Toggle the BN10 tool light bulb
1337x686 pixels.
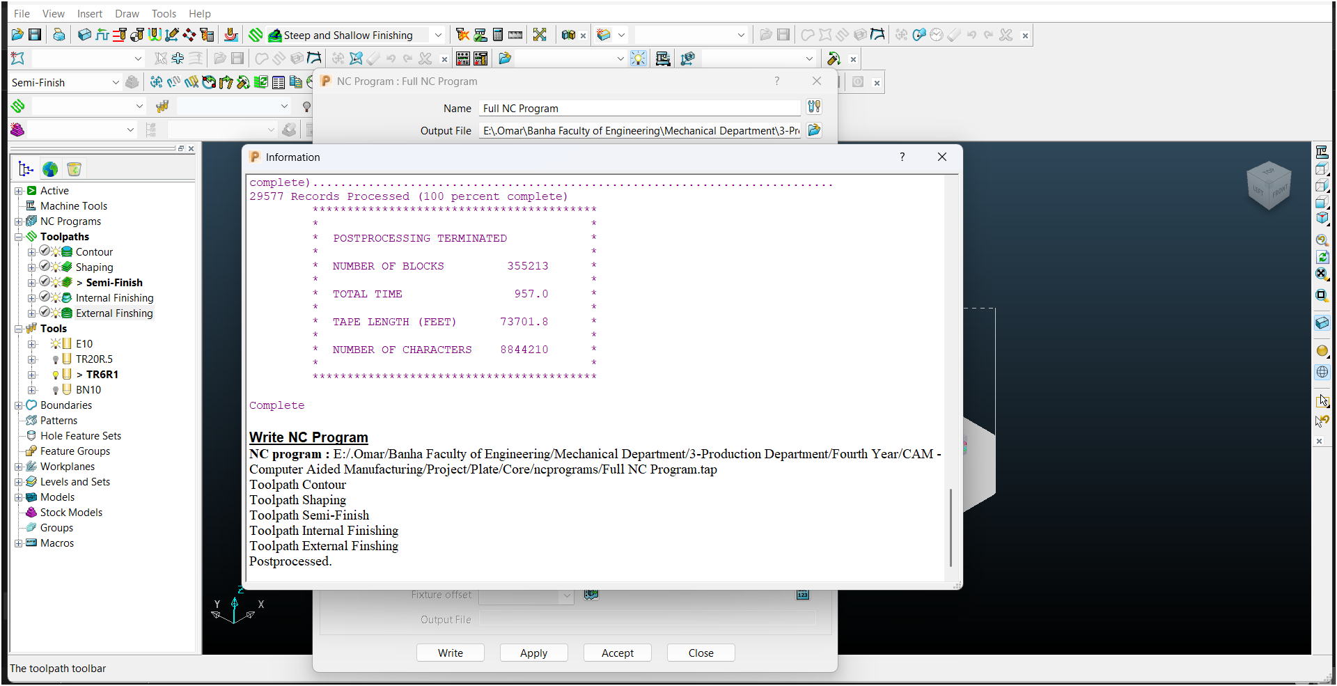pos(56,390)
